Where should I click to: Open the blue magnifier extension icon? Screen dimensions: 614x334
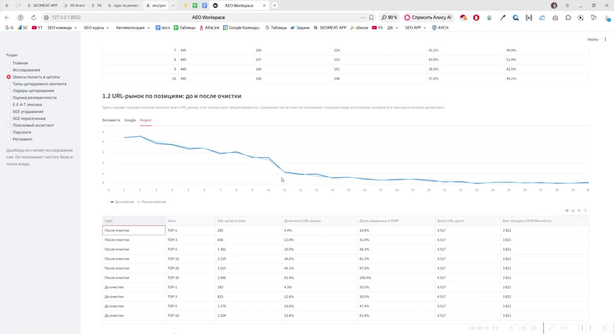click(x=516, y=17)
